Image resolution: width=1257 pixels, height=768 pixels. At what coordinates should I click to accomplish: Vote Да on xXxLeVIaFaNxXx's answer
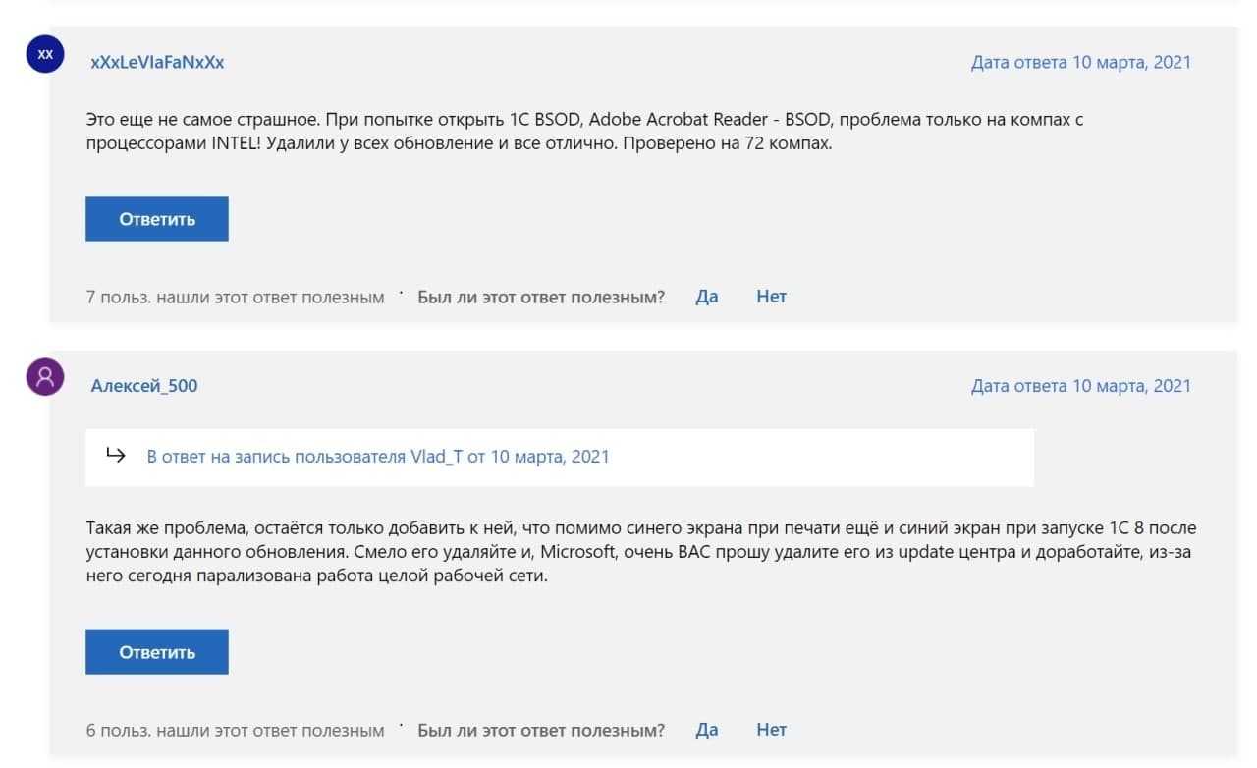(707, 296)
